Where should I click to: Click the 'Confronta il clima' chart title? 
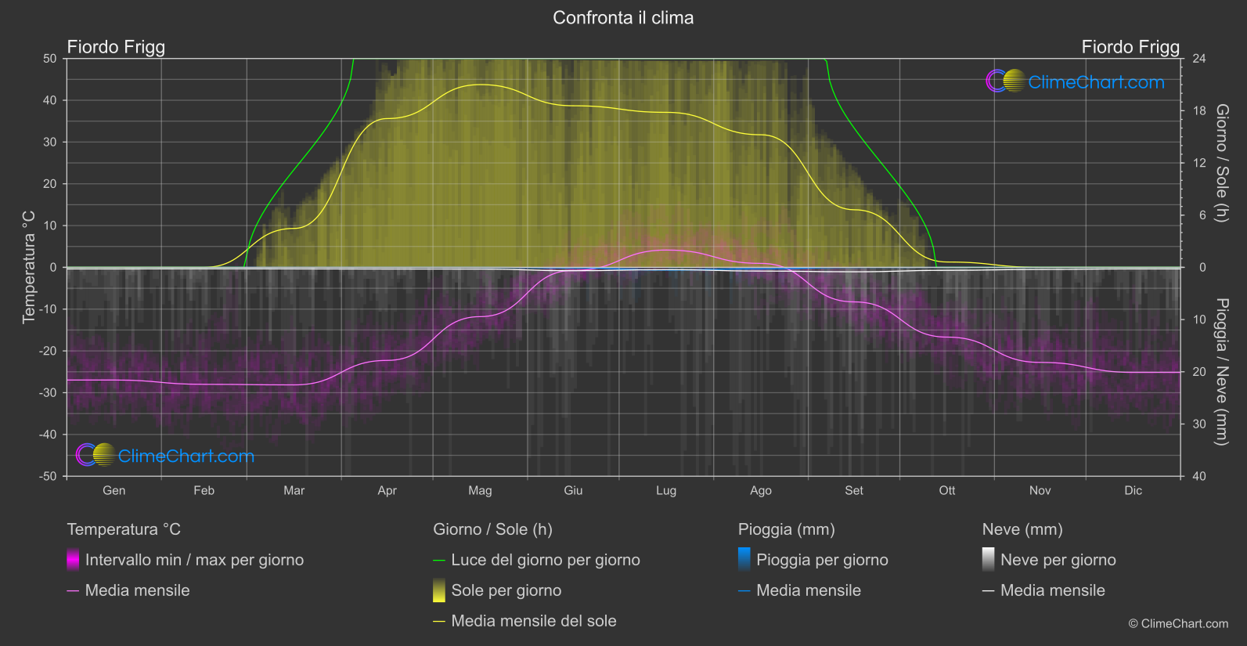(x=623, y=17)
